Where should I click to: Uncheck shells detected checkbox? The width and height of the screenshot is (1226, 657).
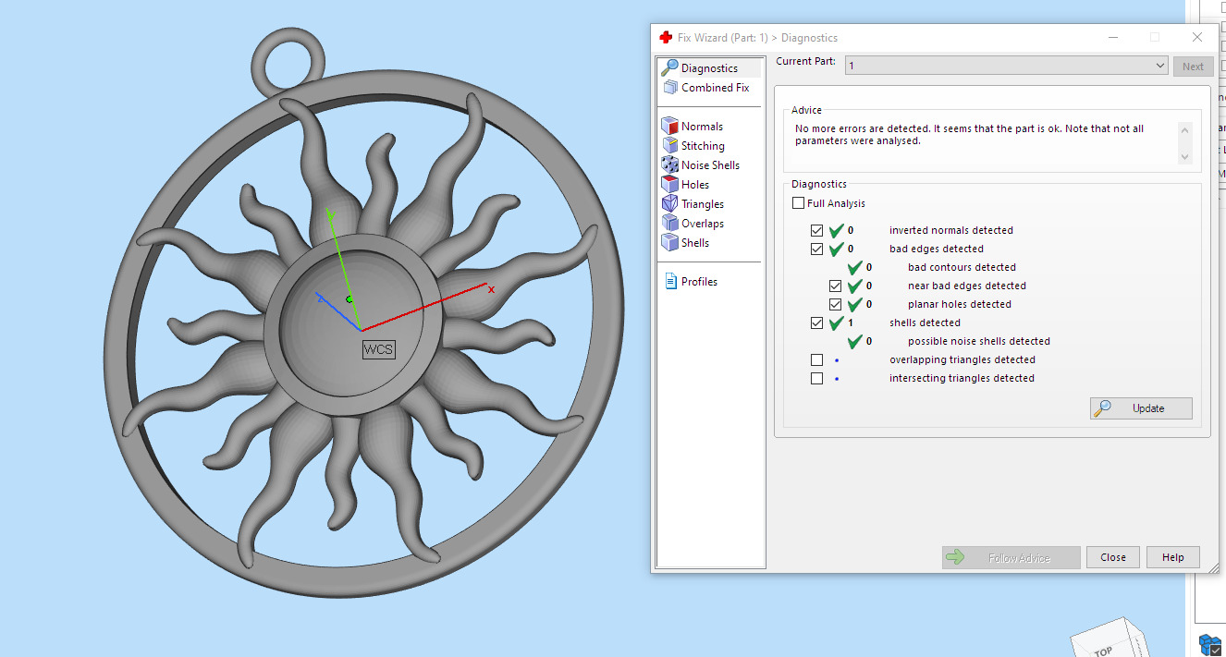click(816, 322)
